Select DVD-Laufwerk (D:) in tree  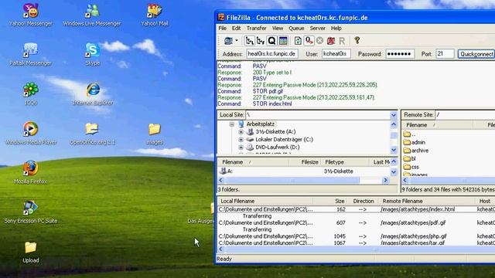click(x=278, y=147)
